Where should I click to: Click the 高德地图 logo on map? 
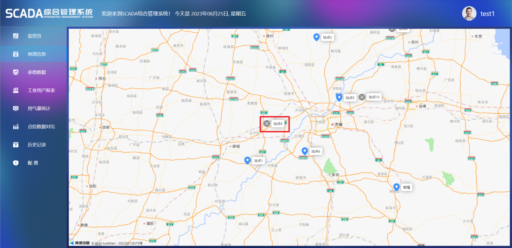click(x=80, y=243)
